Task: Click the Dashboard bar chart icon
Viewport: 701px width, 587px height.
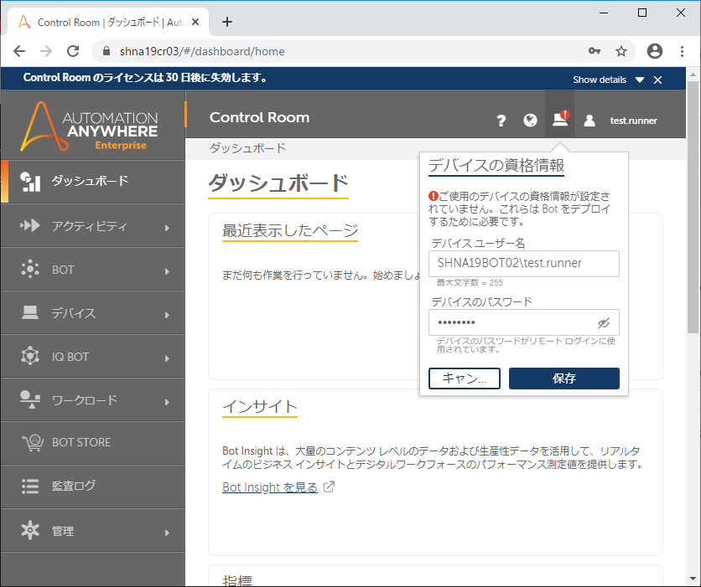Action: (x=30, y=182)
